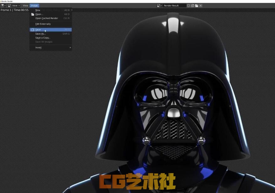
Task: Open the editor type selector icon
Action: [x=3, y=6]
